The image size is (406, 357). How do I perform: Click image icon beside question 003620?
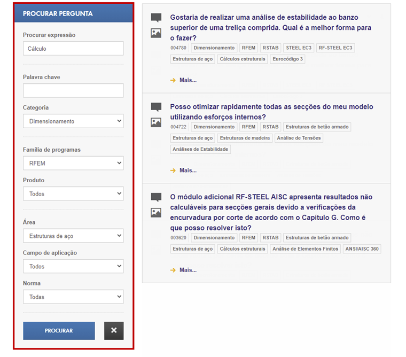coord(156,213)
